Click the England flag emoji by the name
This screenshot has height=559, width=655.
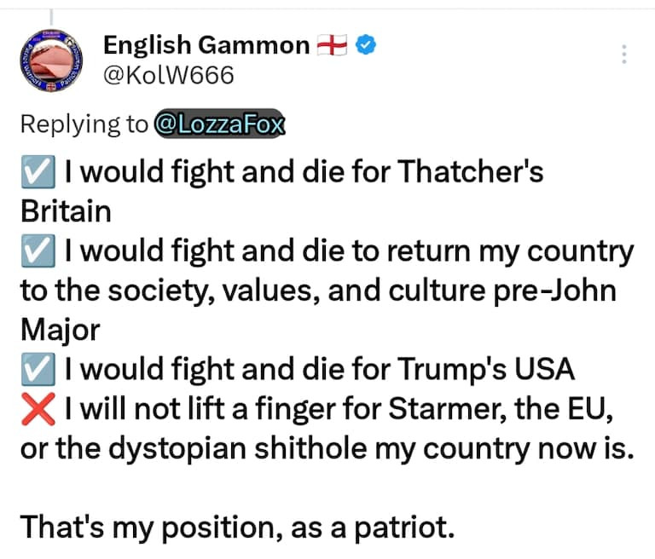(x=331, y=46)
